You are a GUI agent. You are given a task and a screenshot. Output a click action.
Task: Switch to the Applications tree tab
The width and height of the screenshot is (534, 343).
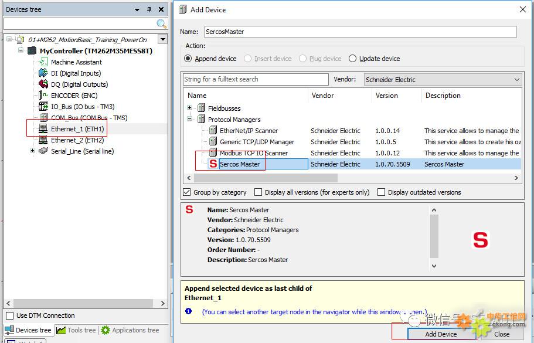(x=130, y=330)
